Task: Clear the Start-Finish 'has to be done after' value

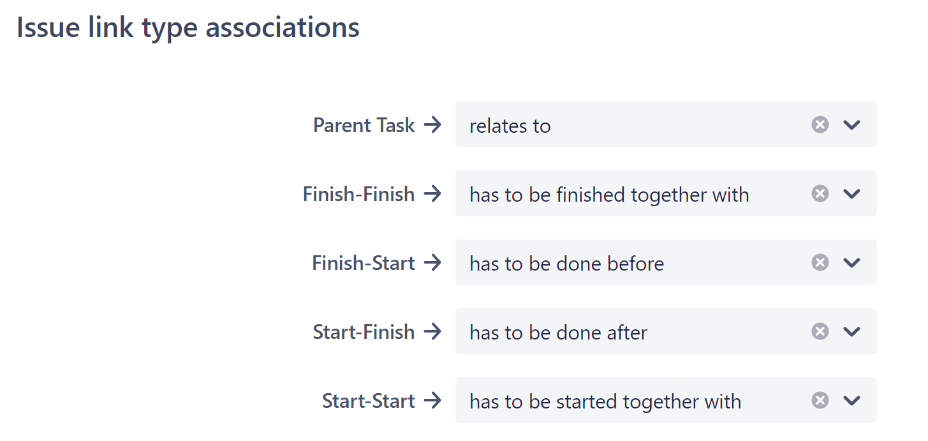Action: [x=820, y=331]
